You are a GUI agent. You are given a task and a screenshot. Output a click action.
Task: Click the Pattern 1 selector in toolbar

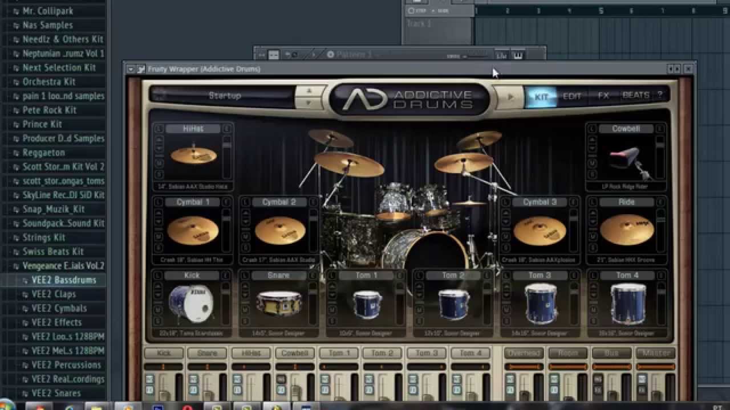point(354,55)
